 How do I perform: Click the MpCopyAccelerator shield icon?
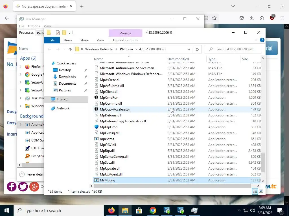(97, 109)
